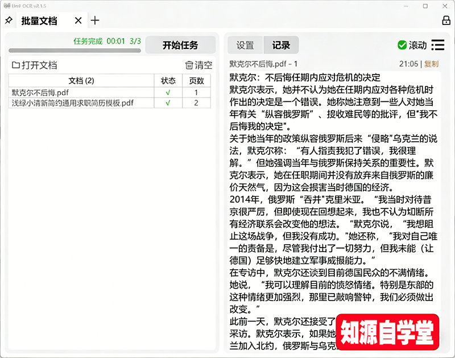Open the records list menu icon

(x=437, y=45)
